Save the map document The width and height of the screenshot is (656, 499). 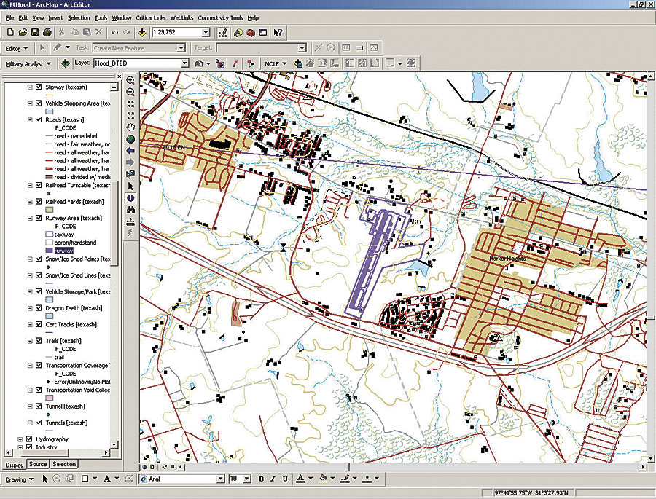[x=34, y=33]
